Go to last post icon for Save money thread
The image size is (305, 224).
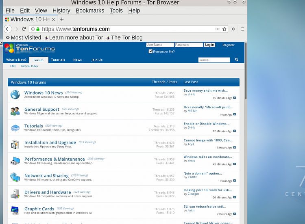click(235, 98)
